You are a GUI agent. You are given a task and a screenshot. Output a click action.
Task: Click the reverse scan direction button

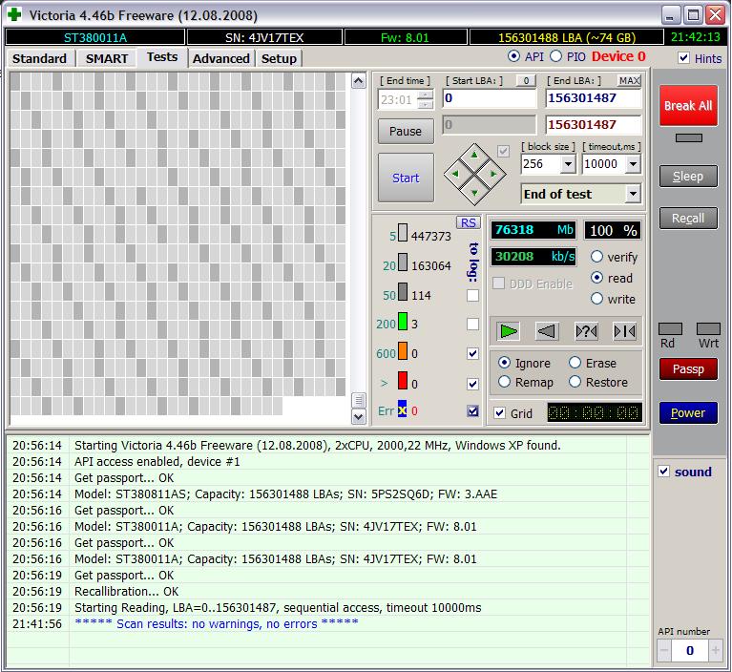pos(547,331)
